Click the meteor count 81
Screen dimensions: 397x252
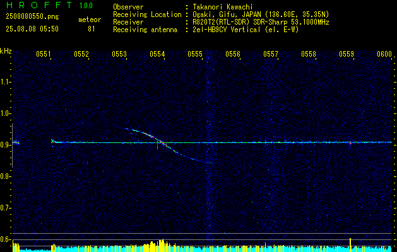[x=92, y=29]
